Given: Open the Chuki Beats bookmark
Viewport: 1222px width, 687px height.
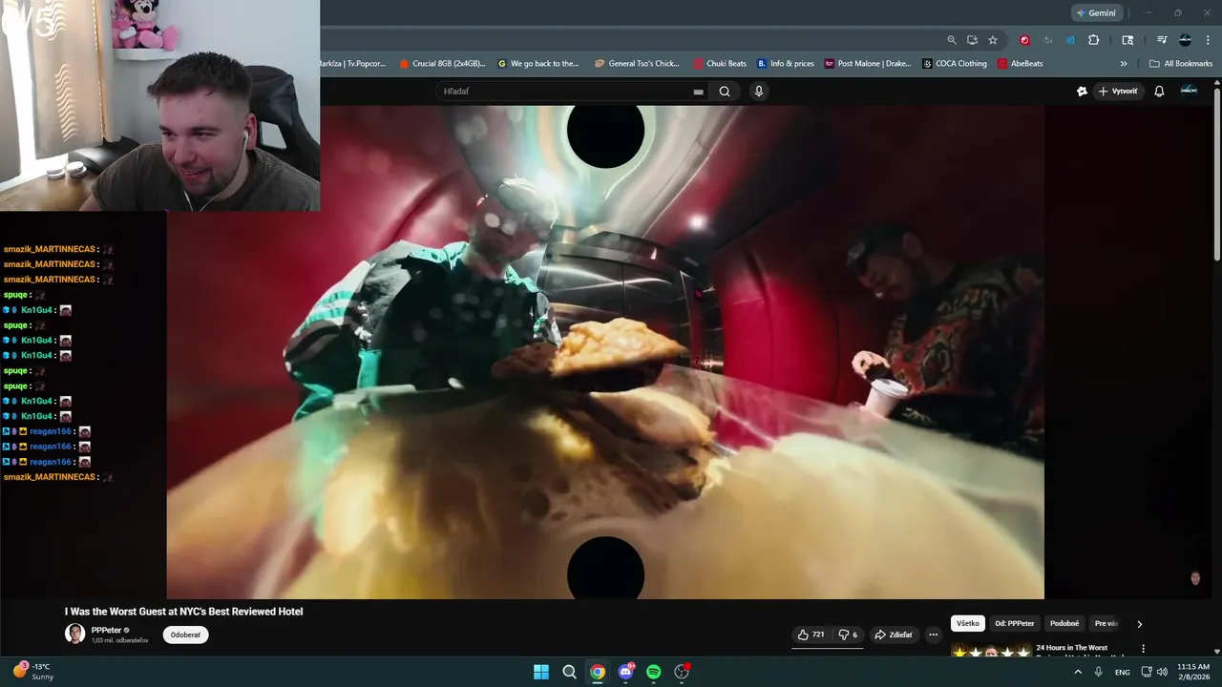Looking at the screenshot, I should click(x=720, y=64).
